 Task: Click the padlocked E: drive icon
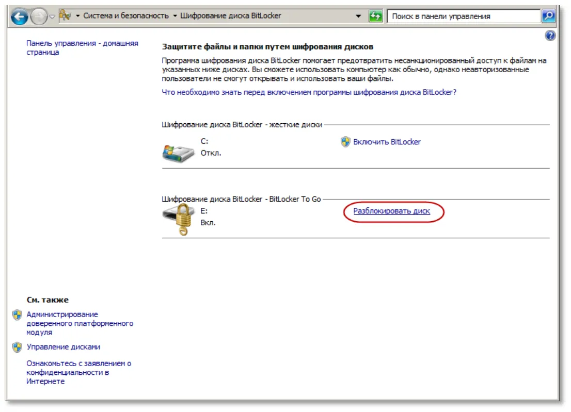pos(178,219)
